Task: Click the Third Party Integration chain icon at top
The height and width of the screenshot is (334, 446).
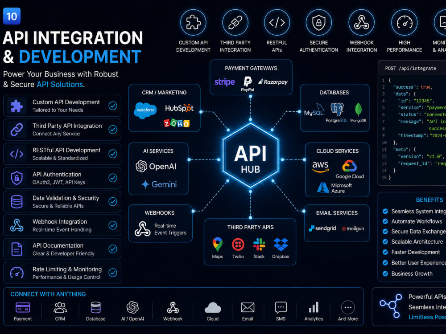Action: pyautogui.click(x=235, y=22)
